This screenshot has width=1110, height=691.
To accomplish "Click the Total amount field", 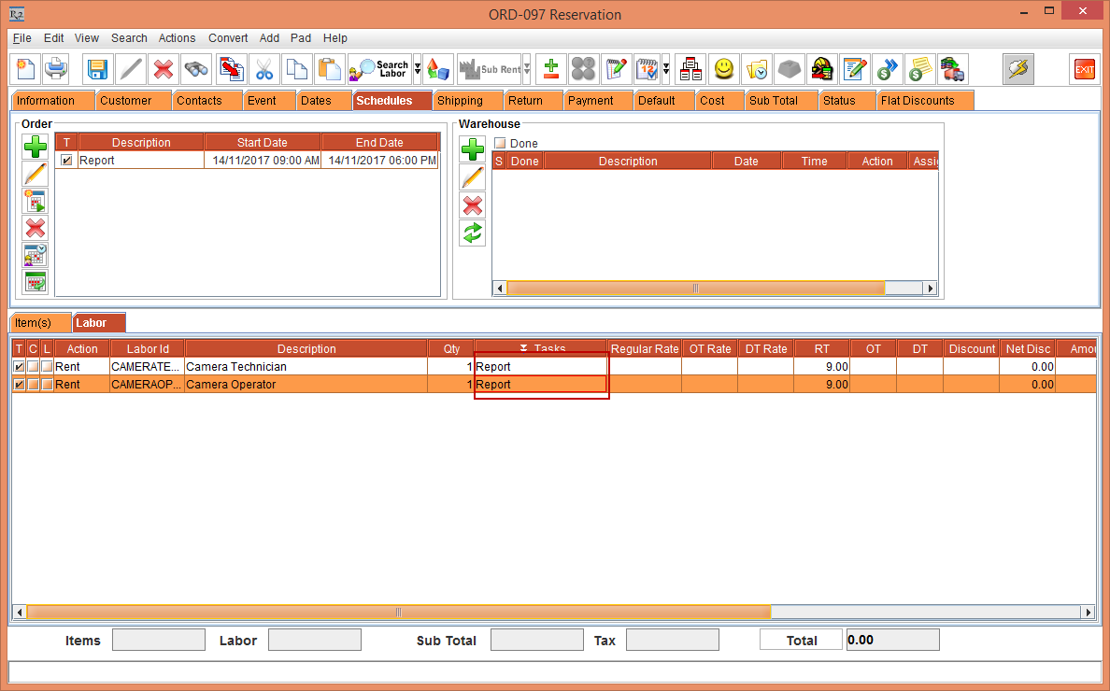I will (890, 640).
